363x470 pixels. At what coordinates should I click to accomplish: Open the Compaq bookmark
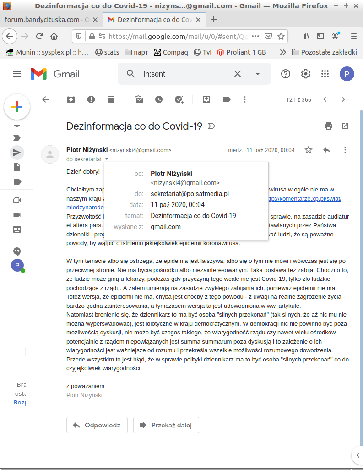tap(171, 52)
